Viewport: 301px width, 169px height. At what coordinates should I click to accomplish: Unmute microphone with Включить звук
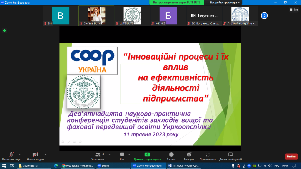(11, 156)
